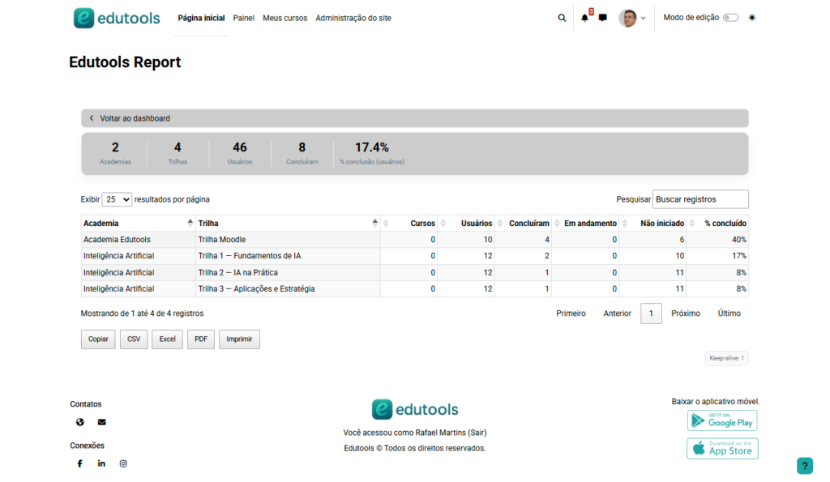
Task: Open the Meus cursos menu item
Action: 285,18
